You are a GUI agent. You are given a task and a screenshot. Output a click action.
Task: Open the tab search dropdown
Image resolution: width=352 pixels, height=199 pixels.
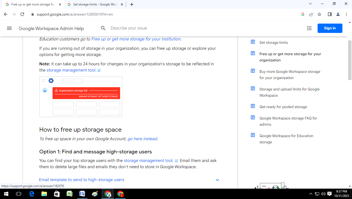tap(310, 4)
